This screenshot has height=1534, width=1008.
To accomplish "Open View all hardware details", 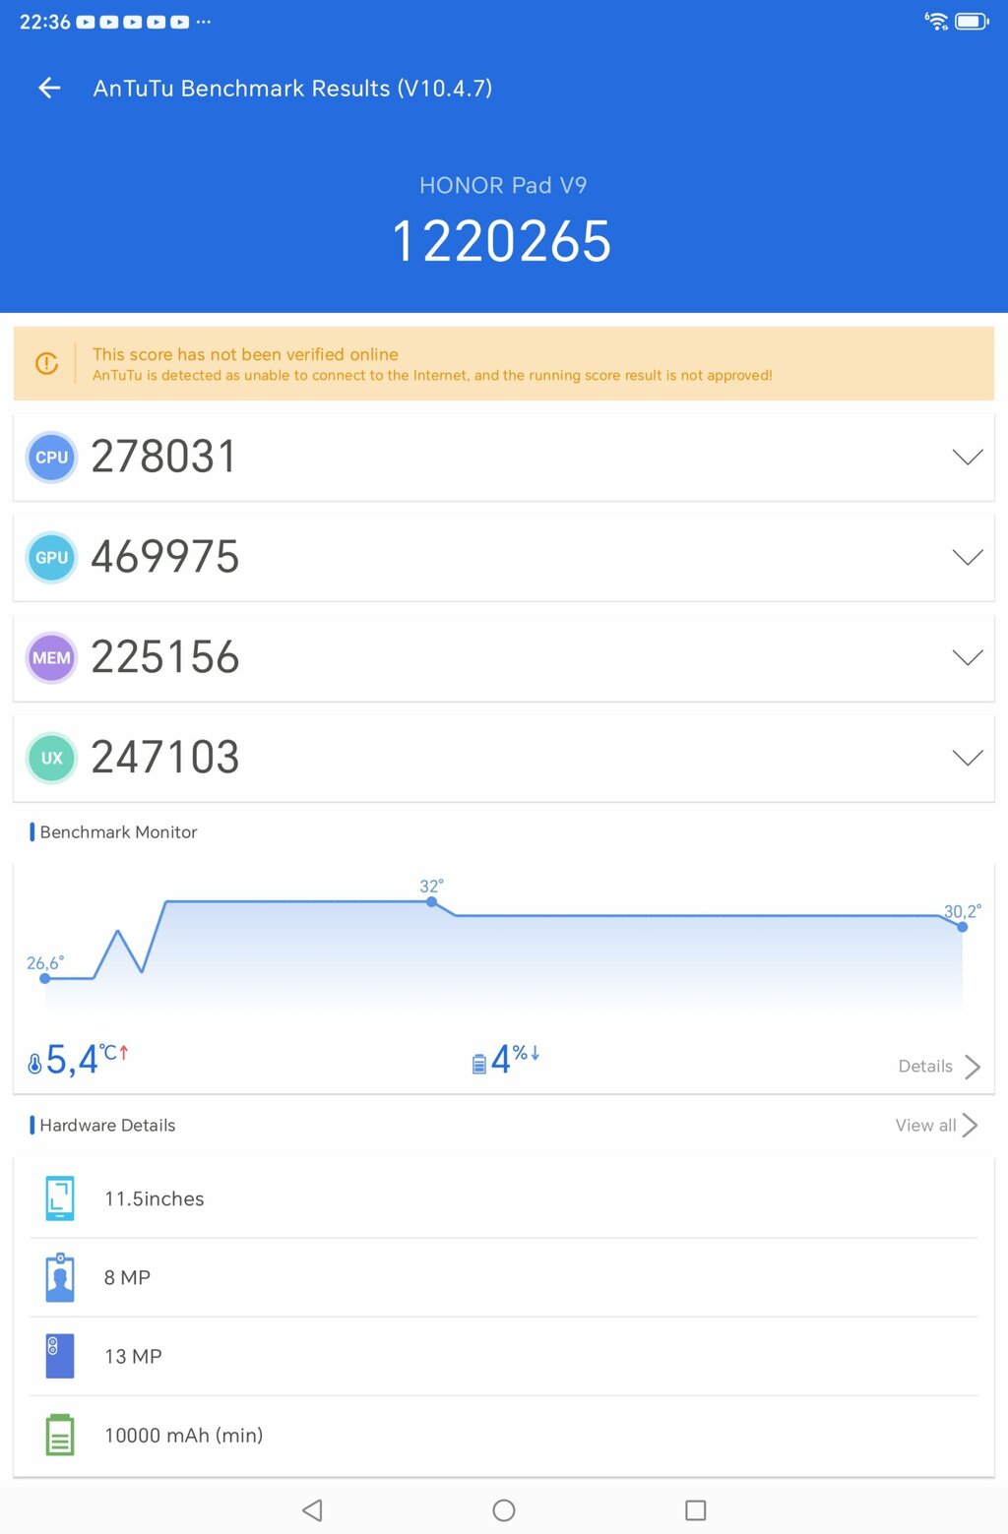I will pyautogui.click(x=935, y=1126).
